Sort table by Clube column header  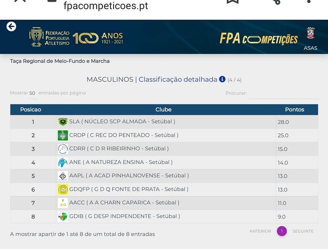pyautogui.click(x=164, y=110)
